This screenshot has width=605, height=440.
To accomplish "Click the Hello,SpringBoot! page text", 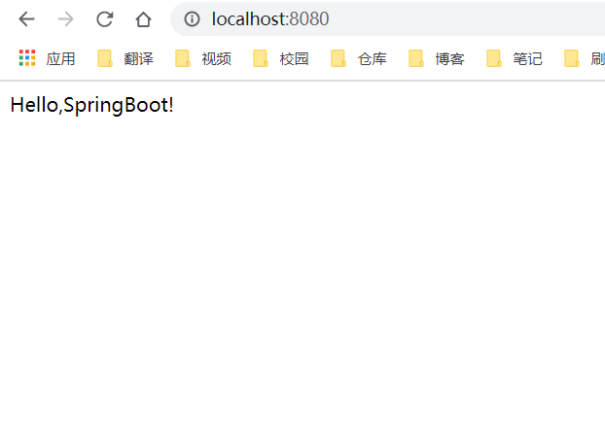I will [91, 105].
